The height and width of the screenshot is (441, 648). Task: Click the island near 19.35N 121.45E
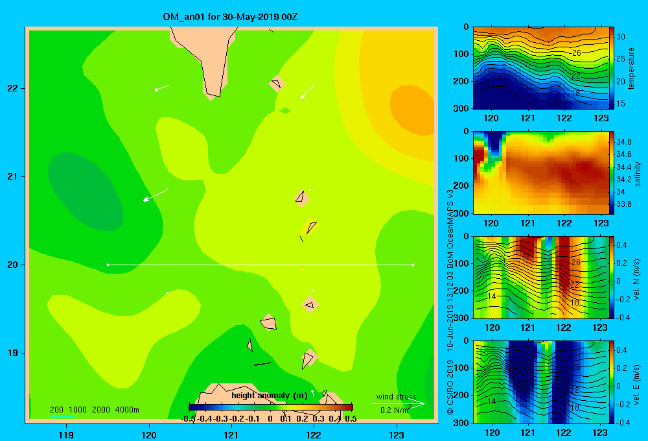click(x=268, y=322)
